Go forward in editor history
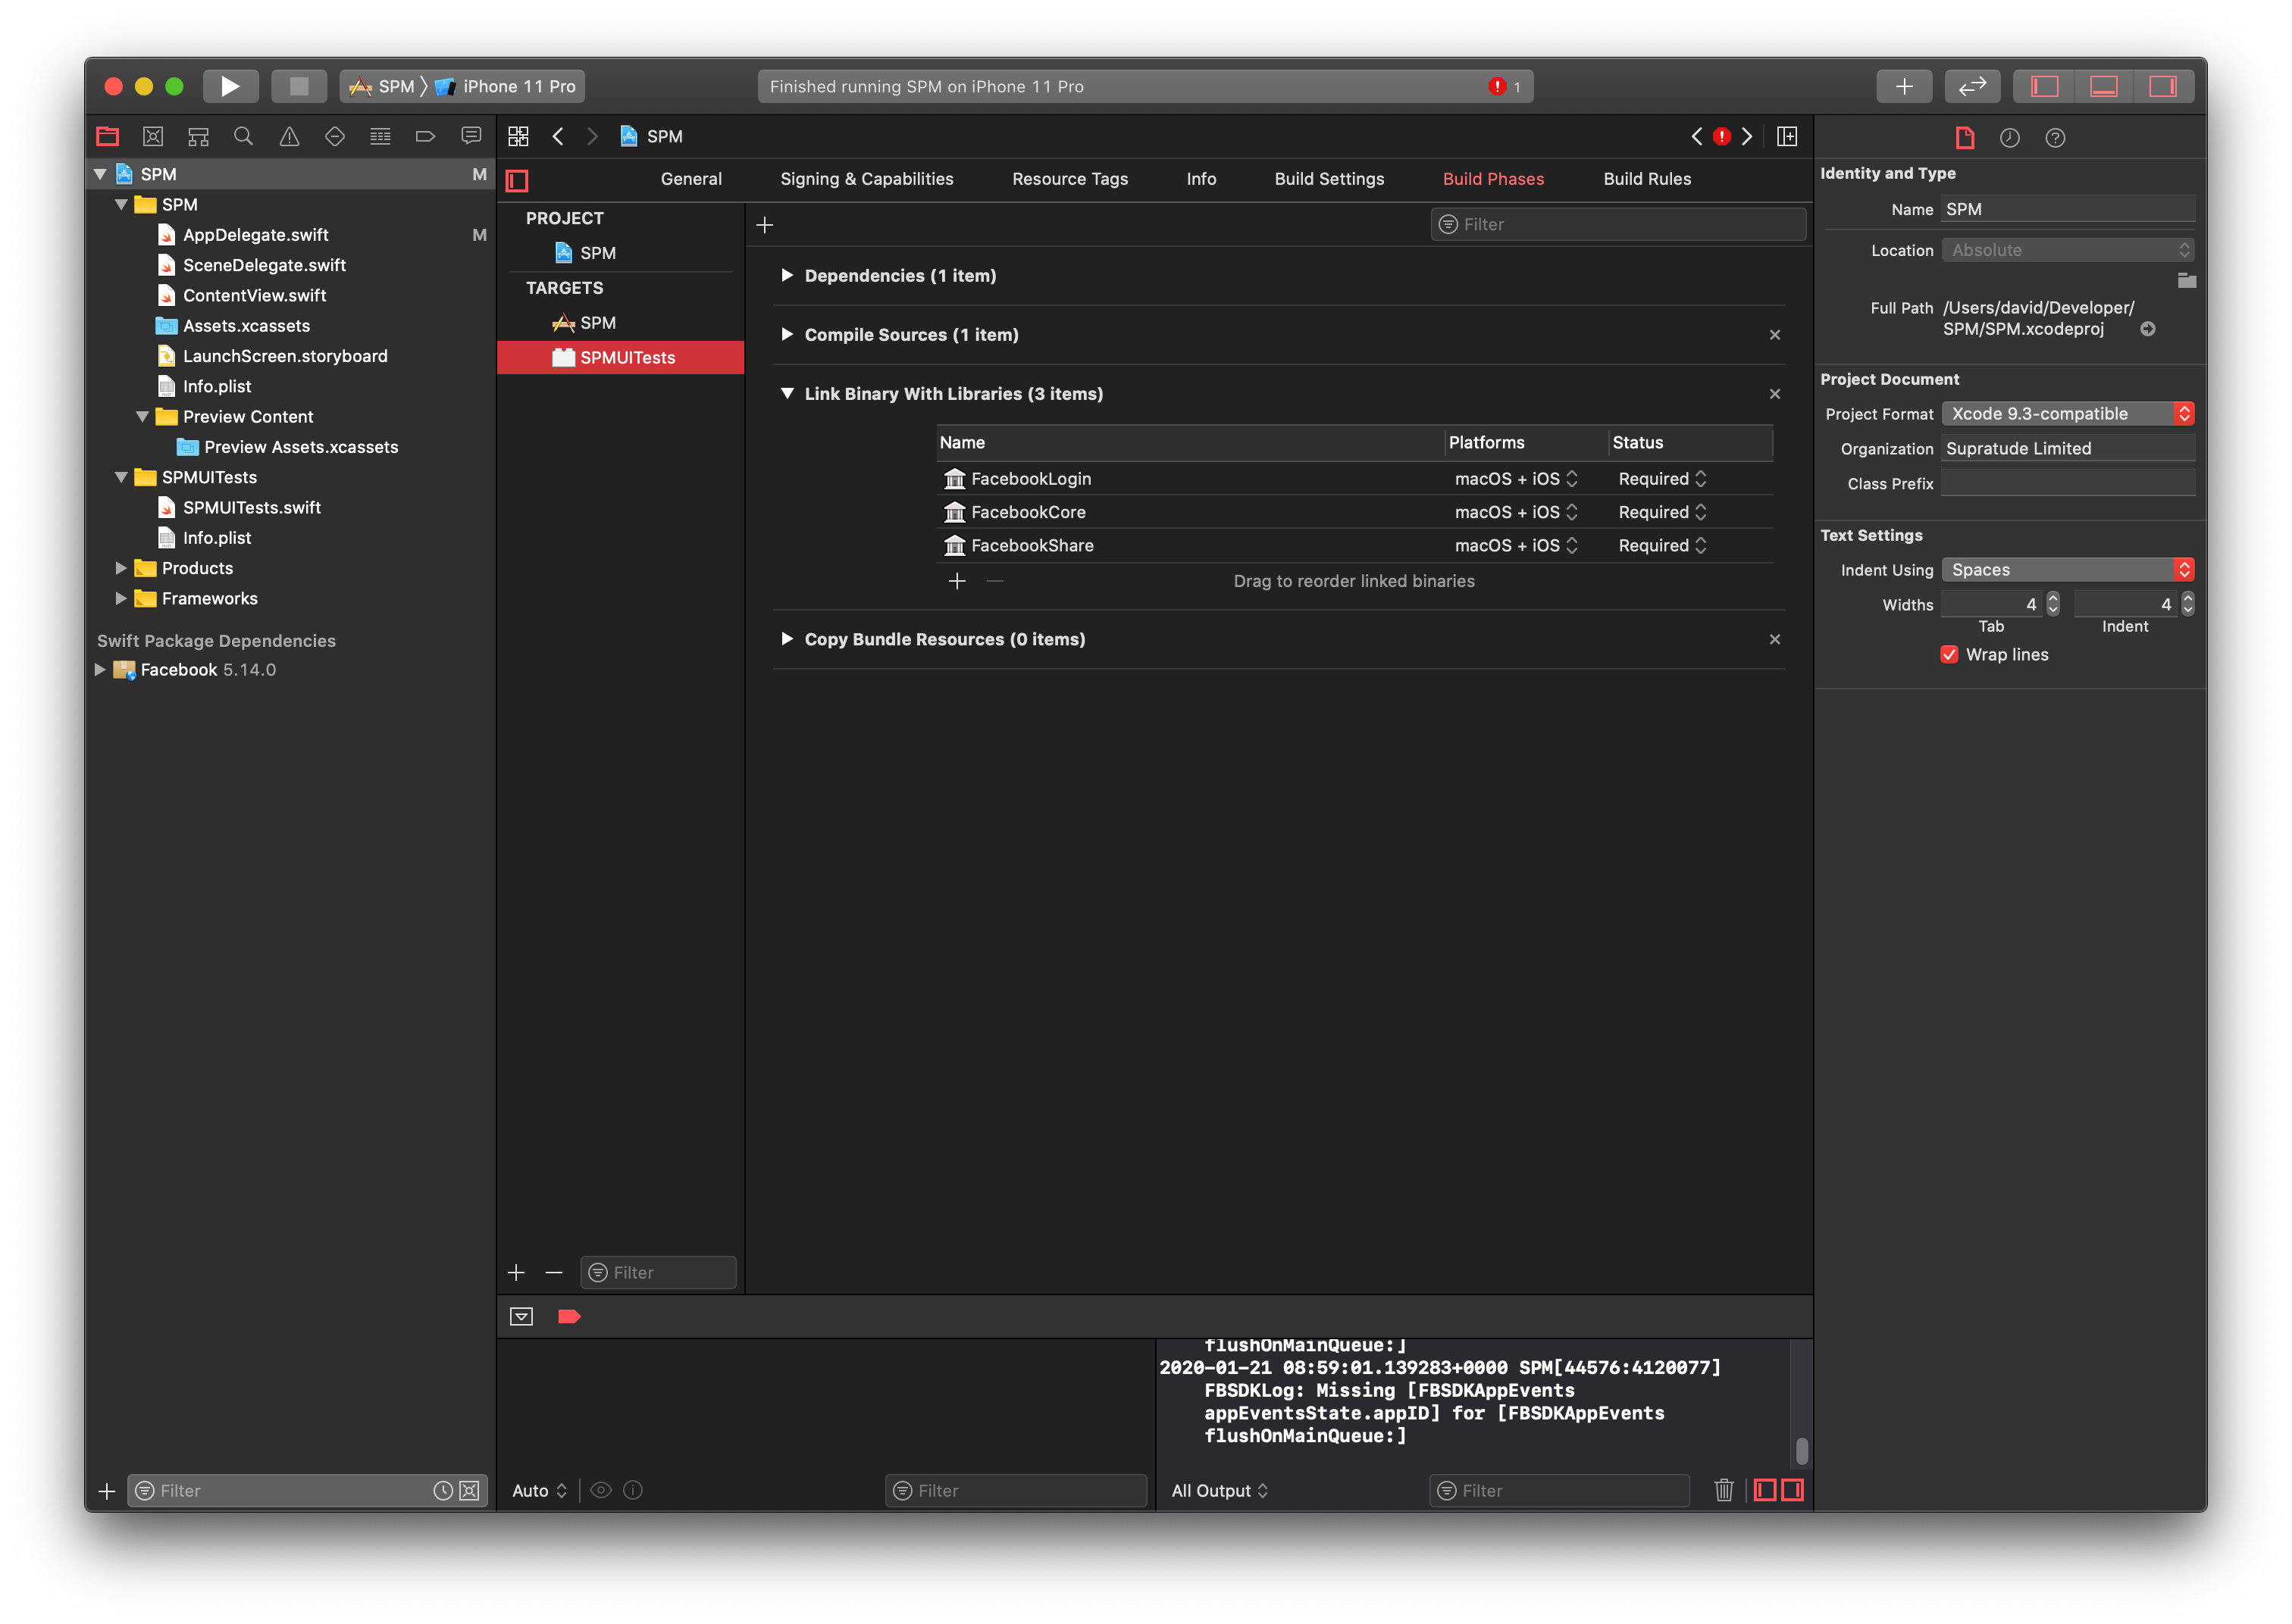2292x1624 pixels. 592,137
